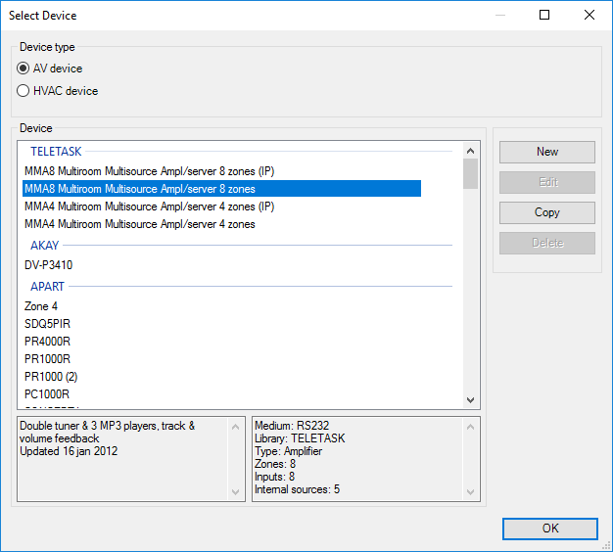The image size is (613, 552).
Task: Select PR4000R in device list
Action: [x=47, y=342]
